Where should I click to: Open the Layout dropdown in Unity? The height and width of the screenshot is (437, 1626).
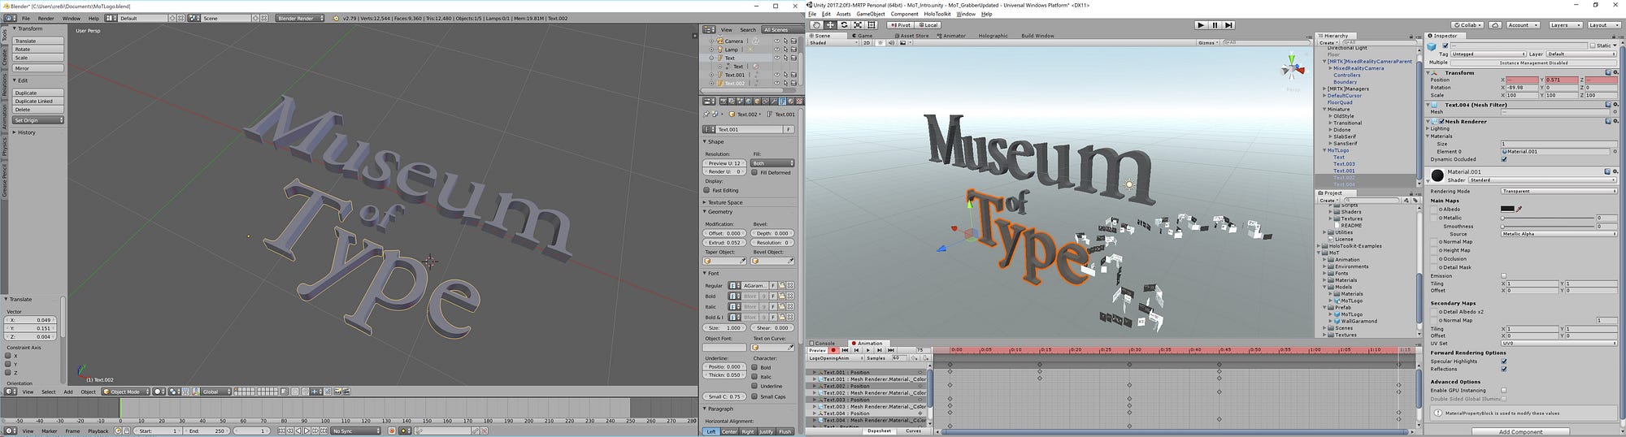coord(1604,25)
